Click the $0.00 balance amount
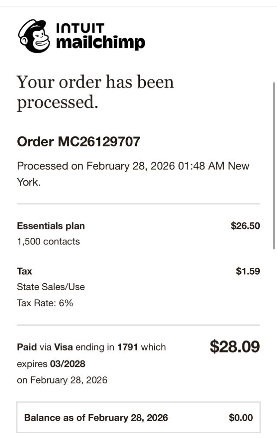 pyautogui.click(x=241, y=418)
